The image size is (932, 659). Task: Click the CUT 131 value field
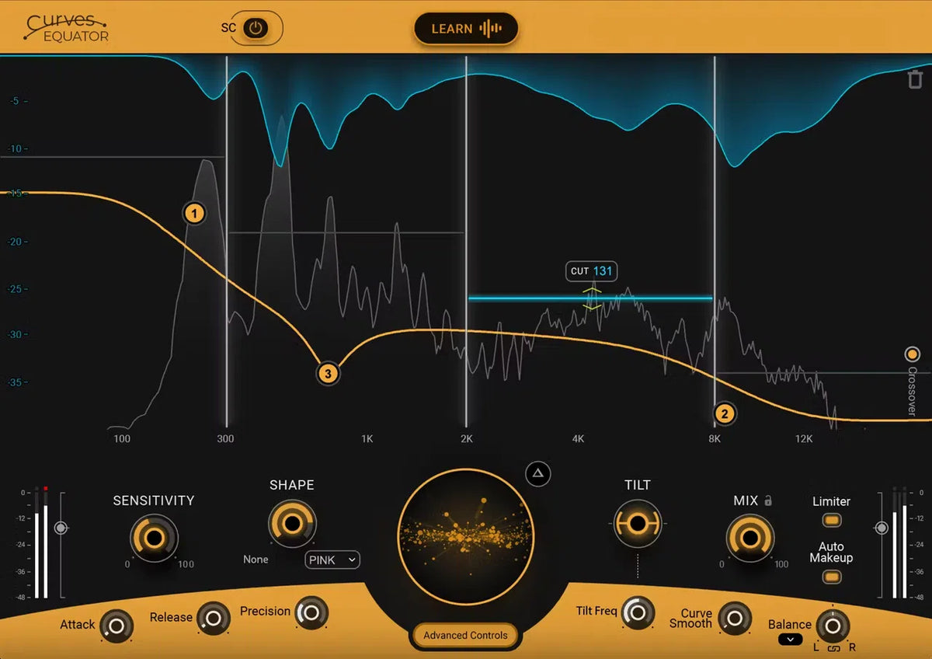point(603,271)
